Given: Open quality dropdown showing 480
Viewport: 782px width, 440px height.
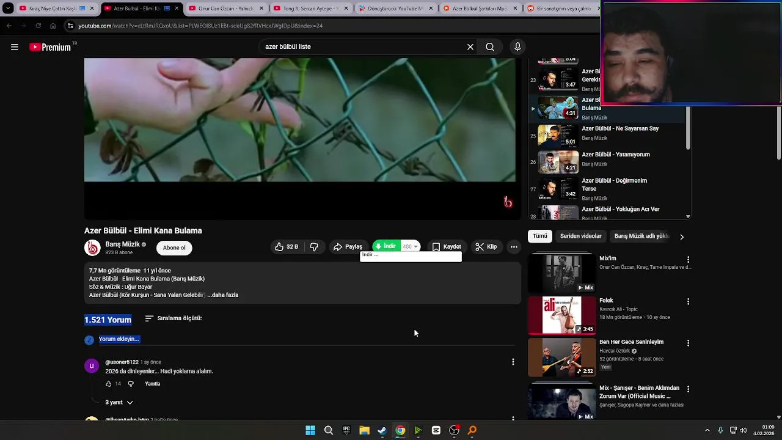Looking at the screenshot, I should 411,246.
